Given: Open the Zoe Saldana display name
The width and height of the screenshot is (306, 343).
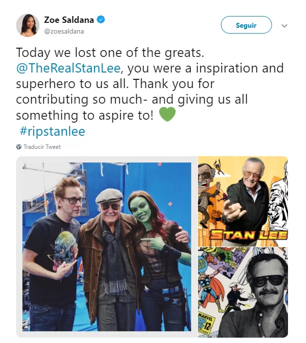Looking at the screenshot, I should click(x=69, y=20).
